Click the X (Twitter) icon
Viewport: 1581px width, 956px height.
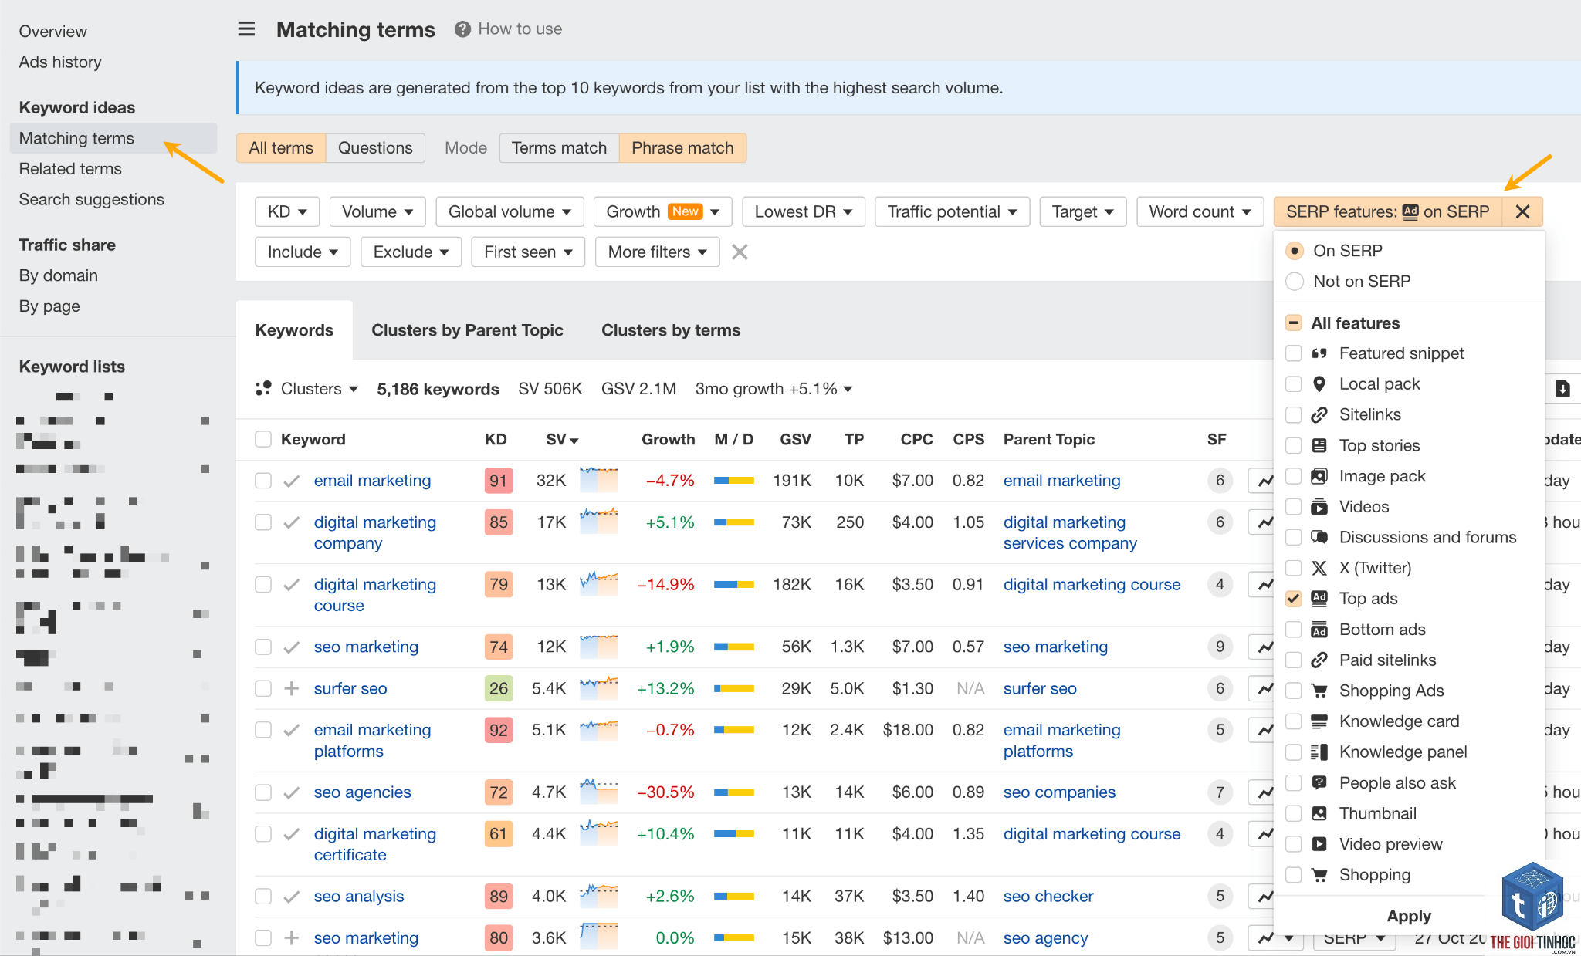pyautogui.click(x=1319, y=568)
